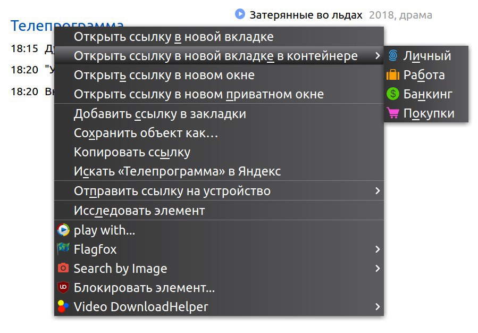Choose Блокировать элемент...
Screen dimensions: 478x333
coord(219,288)
